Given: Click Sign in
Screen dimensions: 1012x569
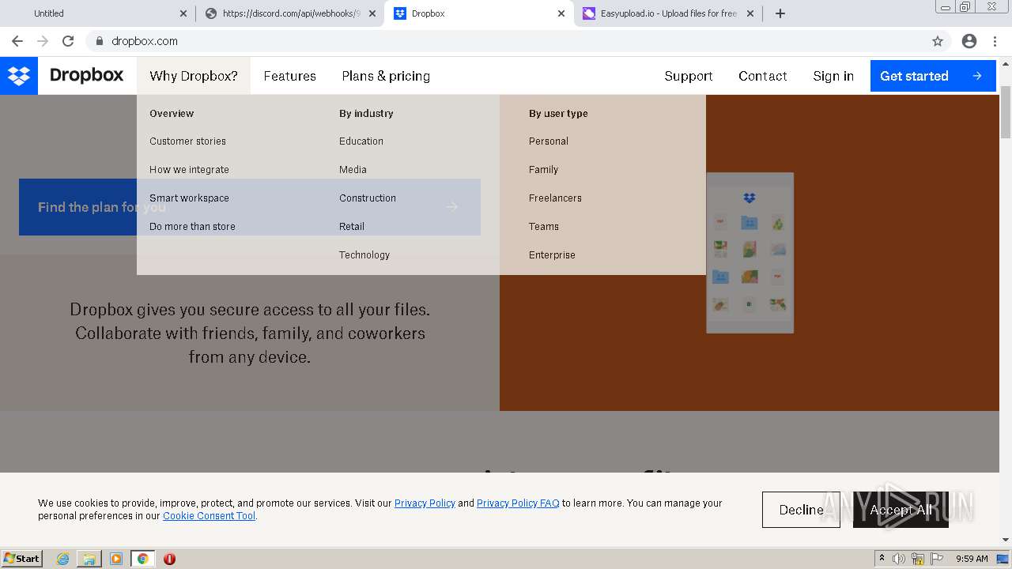Looking at the screenshot, I should click(833, 76).
